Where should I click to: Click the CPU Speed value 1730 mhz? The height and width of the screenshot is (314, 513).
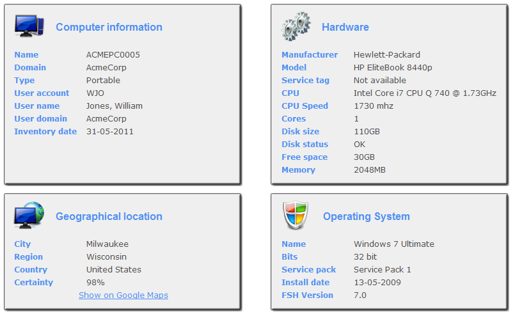(374, 106)
